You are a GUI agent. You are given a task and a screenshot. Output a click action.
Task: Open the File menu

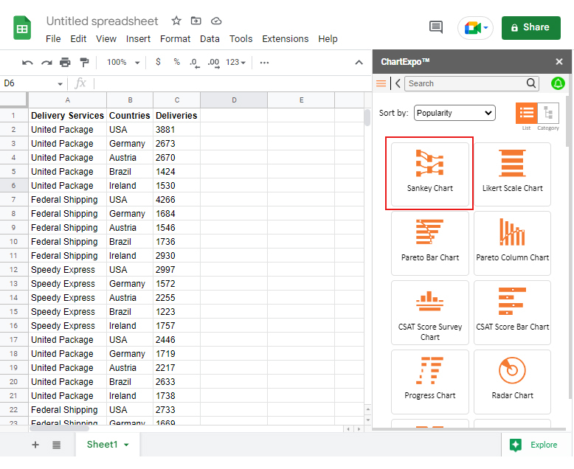pos(53,39)
